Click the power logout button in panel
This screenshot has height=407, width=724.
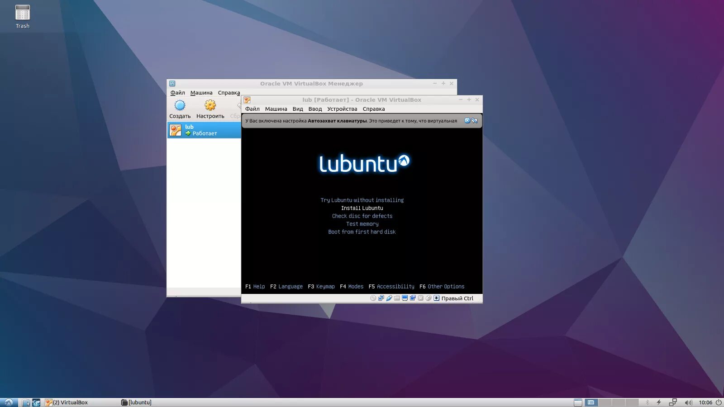[x=719, y=402]
